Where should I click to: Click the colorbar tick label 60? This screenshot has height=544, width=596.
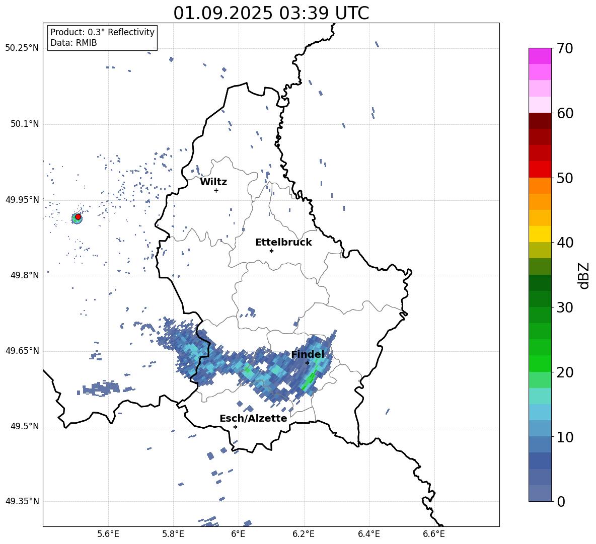[x=565, y=113]
